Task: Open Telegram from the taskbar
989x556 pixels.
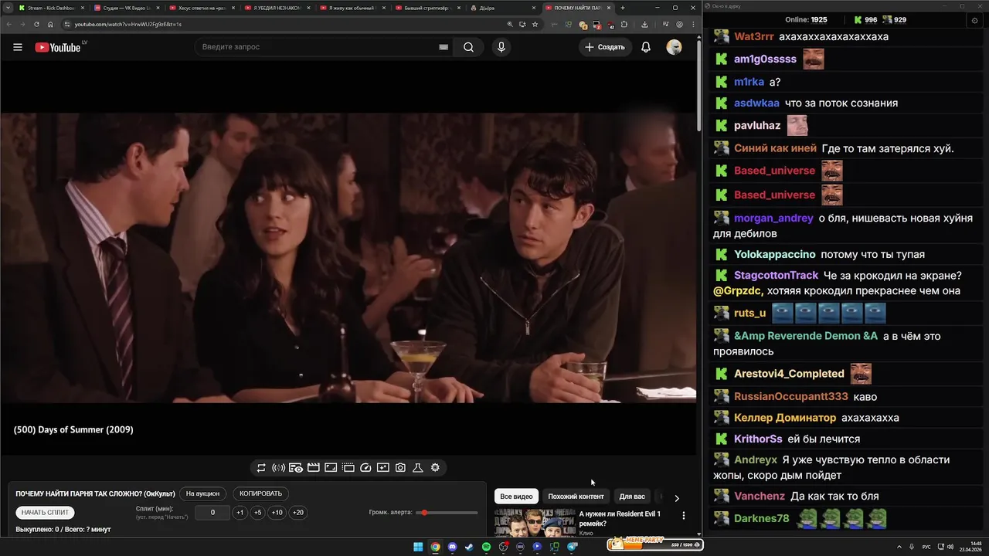Action: [x=572, y=547]
